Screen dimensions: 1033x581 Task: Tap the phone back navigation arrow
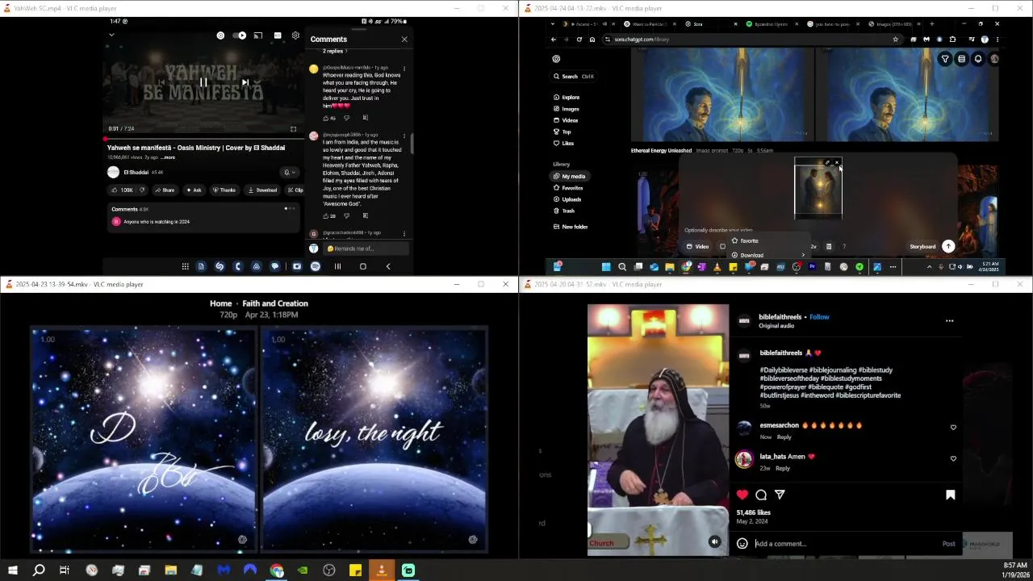pyautogui.click(x=387, y=266)
